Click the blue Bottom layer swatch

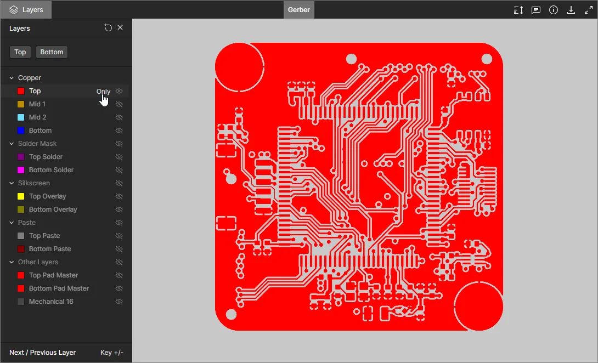21,131
